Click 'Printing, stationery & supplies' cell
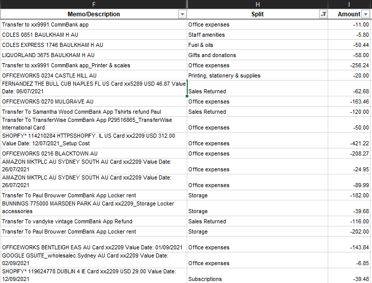This screenshot has width=372, height=283. pos(257,75)
